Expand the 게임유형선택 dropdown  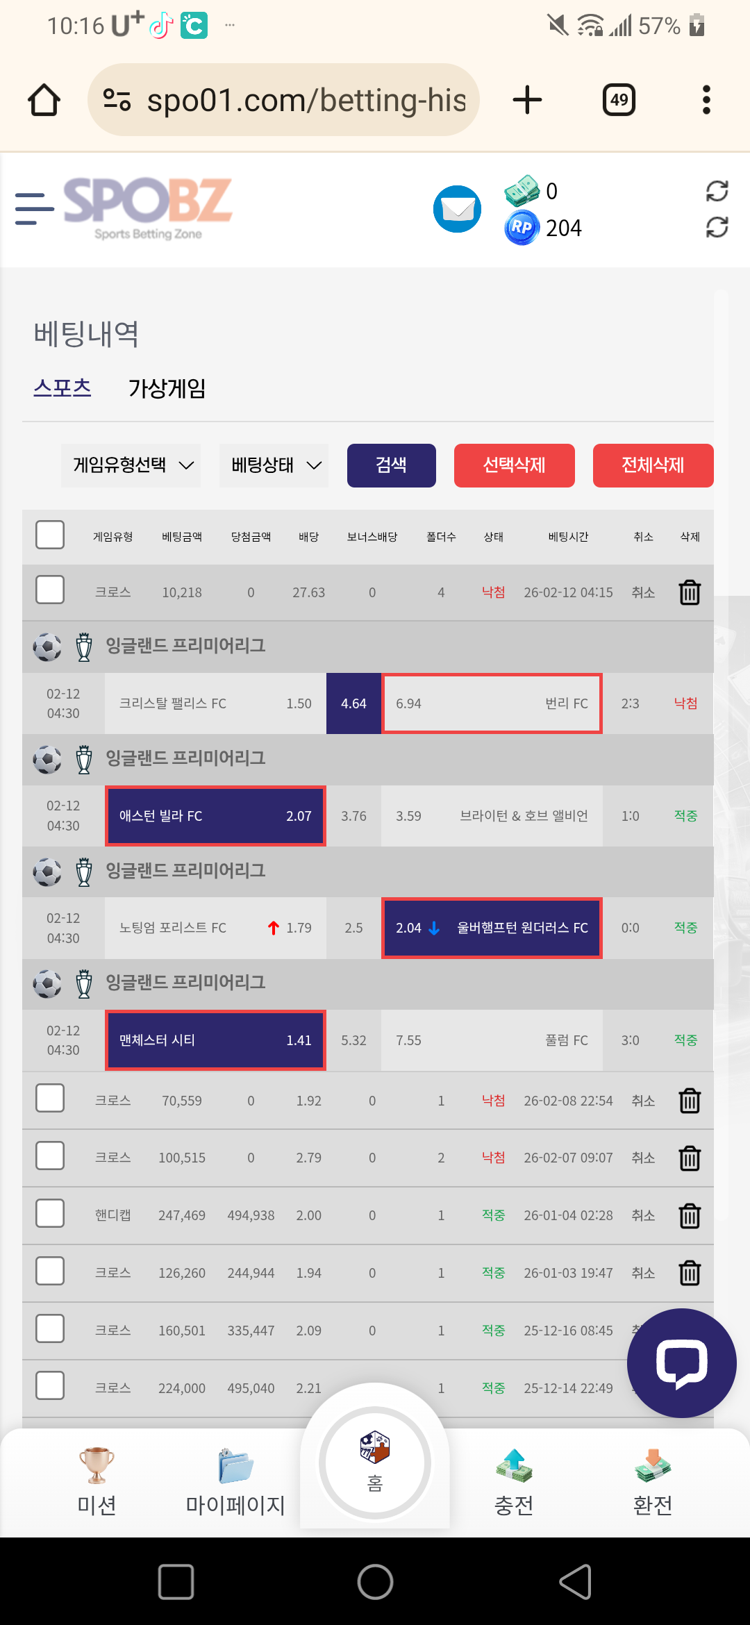coord(131,465)
